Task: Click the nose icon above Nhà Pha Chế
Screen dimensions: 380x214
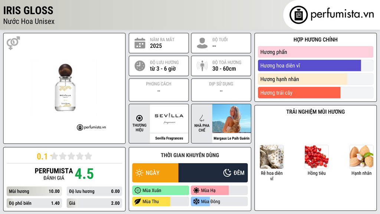Action: click(x=202, y=118)
